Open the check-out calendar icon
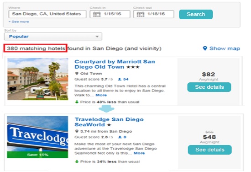Image resolution: width=251 pixels, height=172 pixels. 141,14
